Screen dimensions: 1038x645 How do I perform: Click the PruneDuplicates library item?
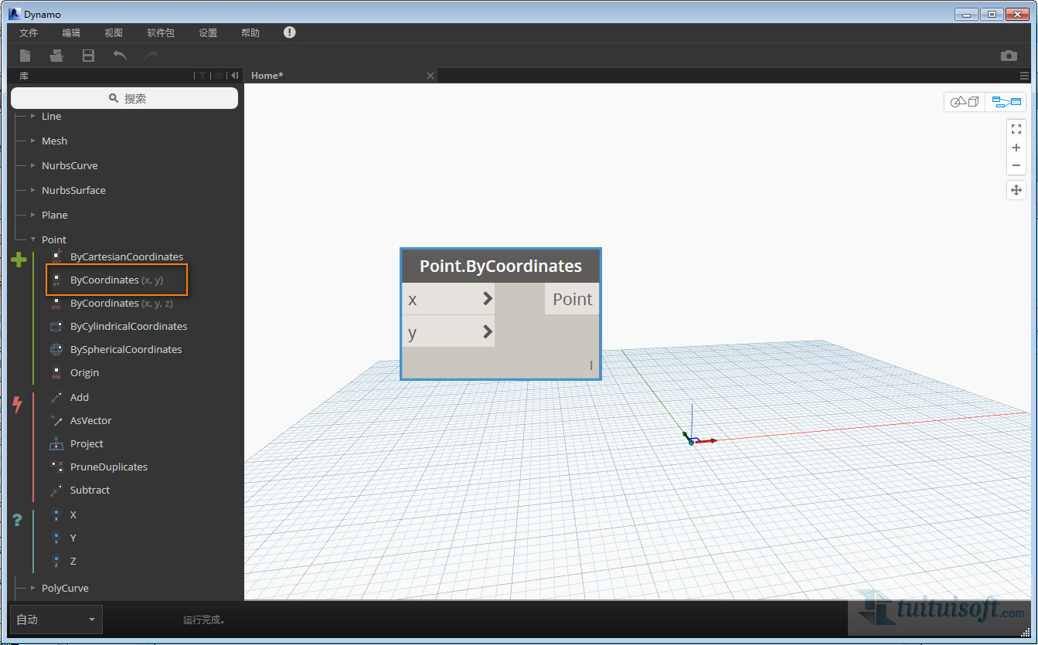click(x=108, y=467)
